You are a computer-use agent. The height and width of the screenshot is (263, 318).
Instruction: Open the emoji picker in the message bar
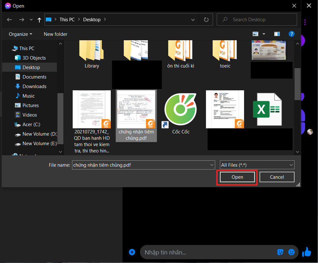[x=291, y=252]
